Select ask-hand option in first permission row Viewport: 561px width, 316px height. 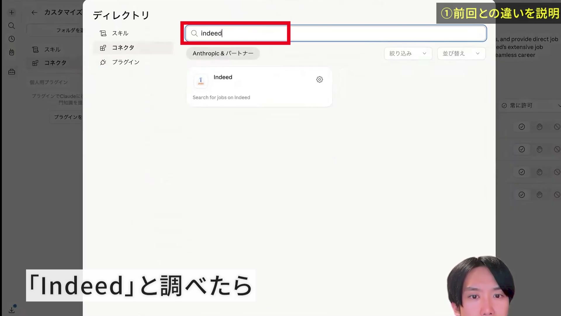click(x=539, y=127)
